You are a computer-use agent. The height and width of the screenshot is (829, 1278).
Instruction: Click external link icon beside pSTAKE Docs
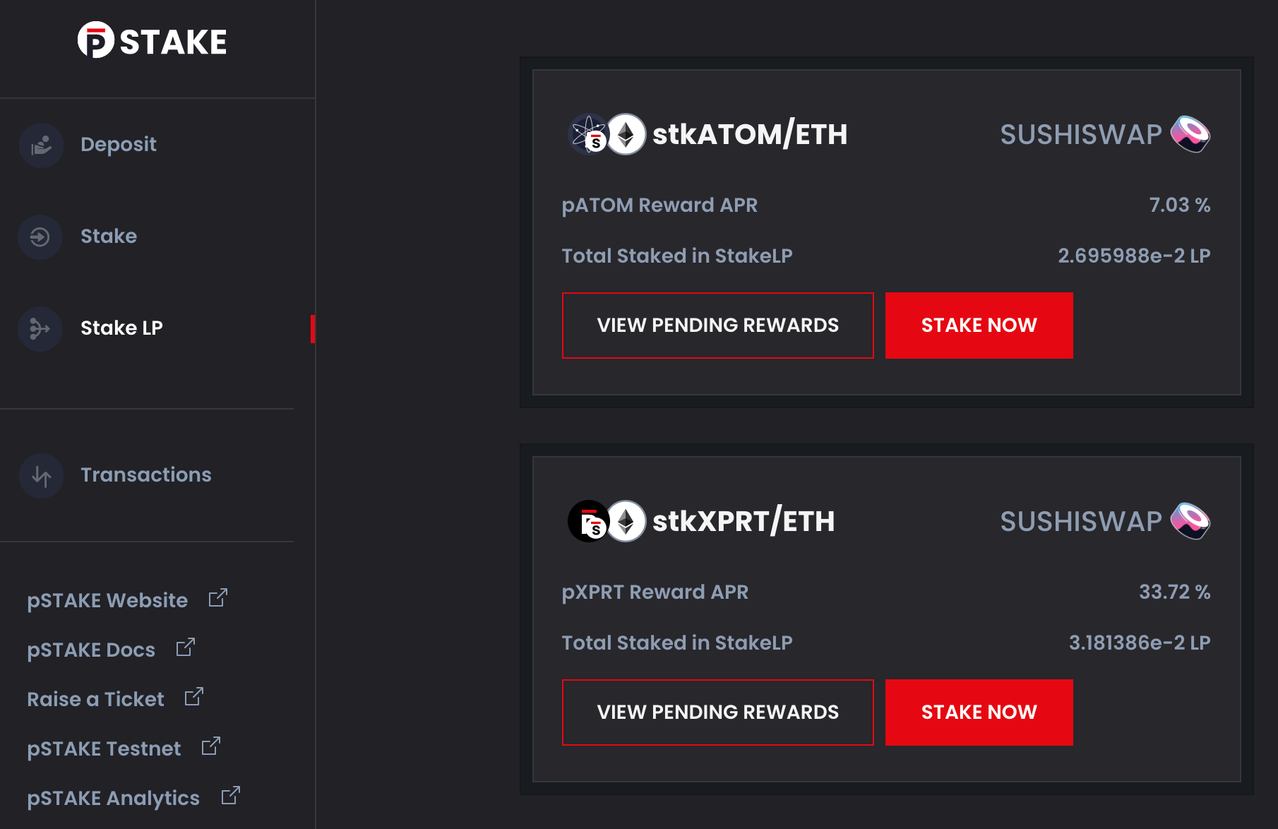pyautogui.click(x=186, y=648)
